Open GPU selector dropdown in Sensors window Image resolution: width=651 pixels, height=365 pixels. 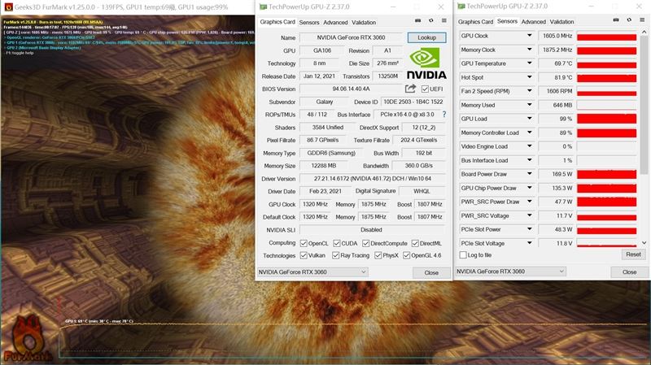(511, 272)
